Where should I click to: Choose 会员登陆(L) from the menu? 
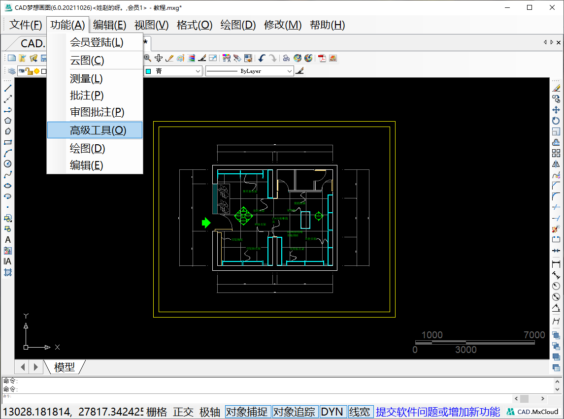pyautogui.click(x=97, y=42)
